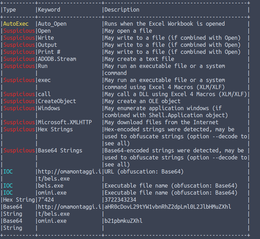Click "May download files from the Internet" description

161,122
